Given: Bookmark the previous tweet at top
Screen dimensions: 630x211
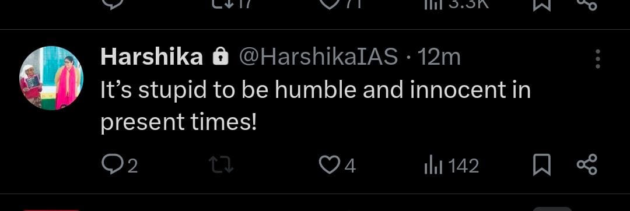Looking at the screenshot, I should click(x=541, y=4).
